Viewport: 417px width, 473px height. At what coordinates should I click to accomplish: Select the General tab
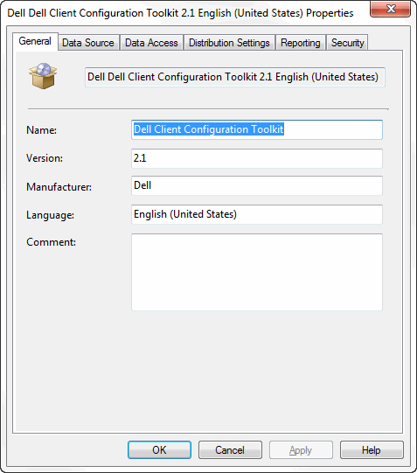35,41
